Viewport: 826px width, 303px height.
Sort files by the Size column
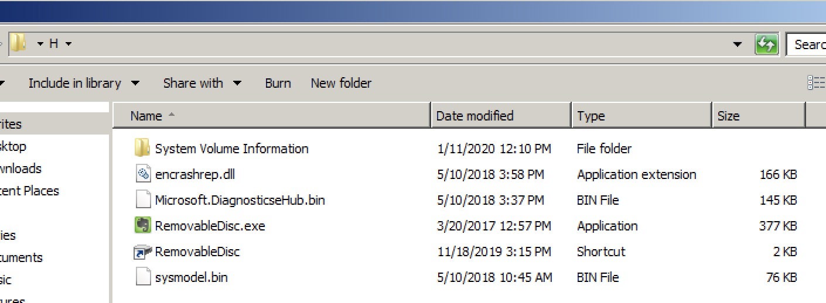(728, 116)
